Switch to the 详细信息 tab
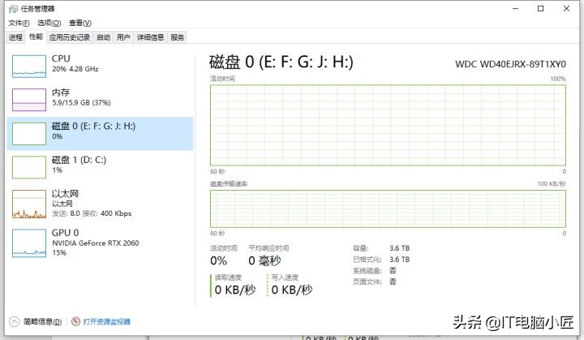Screen dimensions: 584x340 click(150, 37)
